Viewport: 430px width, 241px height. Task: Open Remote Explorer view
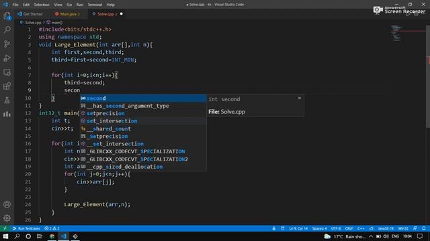click(7, 72)
